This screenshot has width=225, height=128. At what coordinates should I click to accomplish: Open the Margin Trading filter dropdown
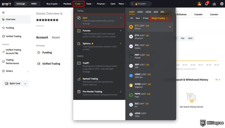point(160,18)
